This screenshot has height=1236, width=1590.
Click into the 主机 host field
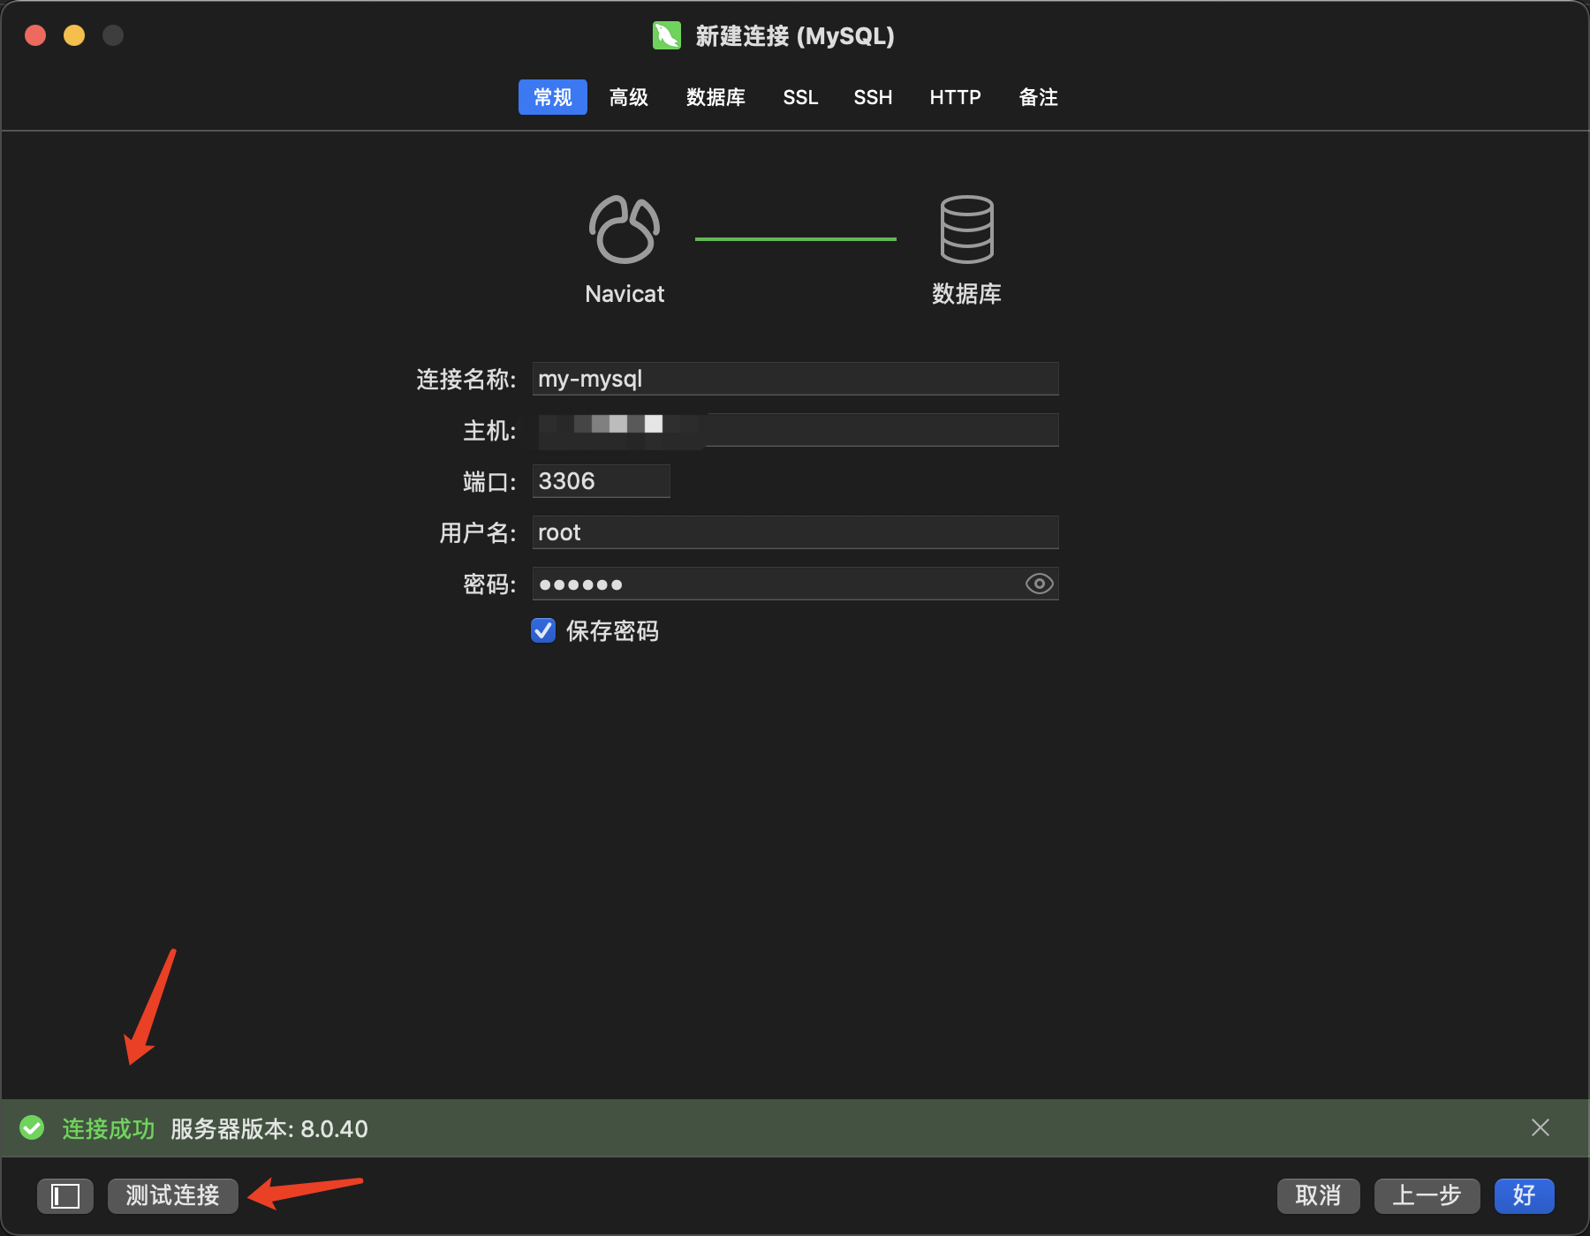click(795, 430)
